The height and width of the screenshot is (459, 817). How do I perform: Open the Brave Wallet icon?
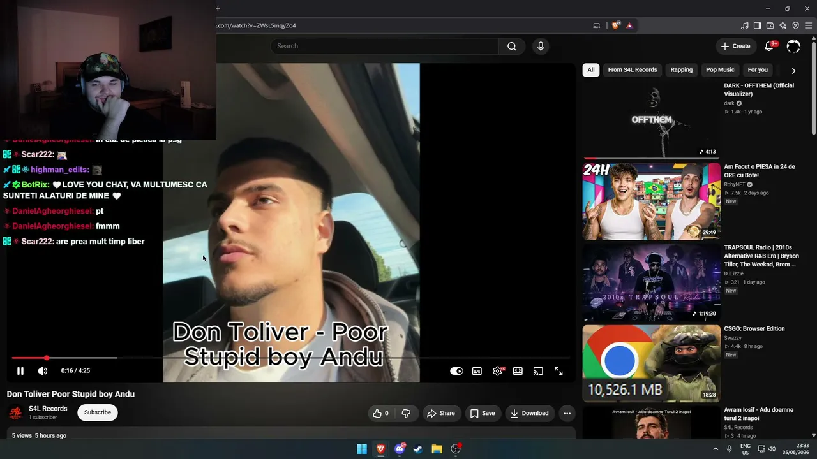pos(770,25)
